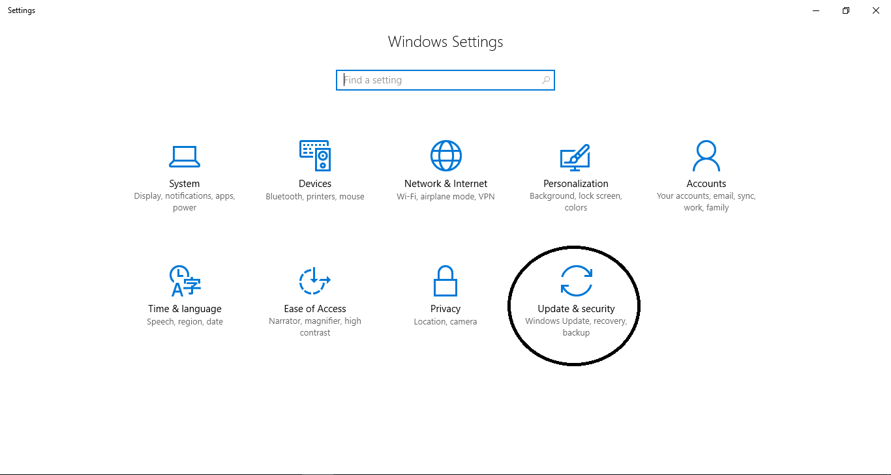Screen dimensions: 891x475
Task: Click the Network & Internet label
Action: 445,184
